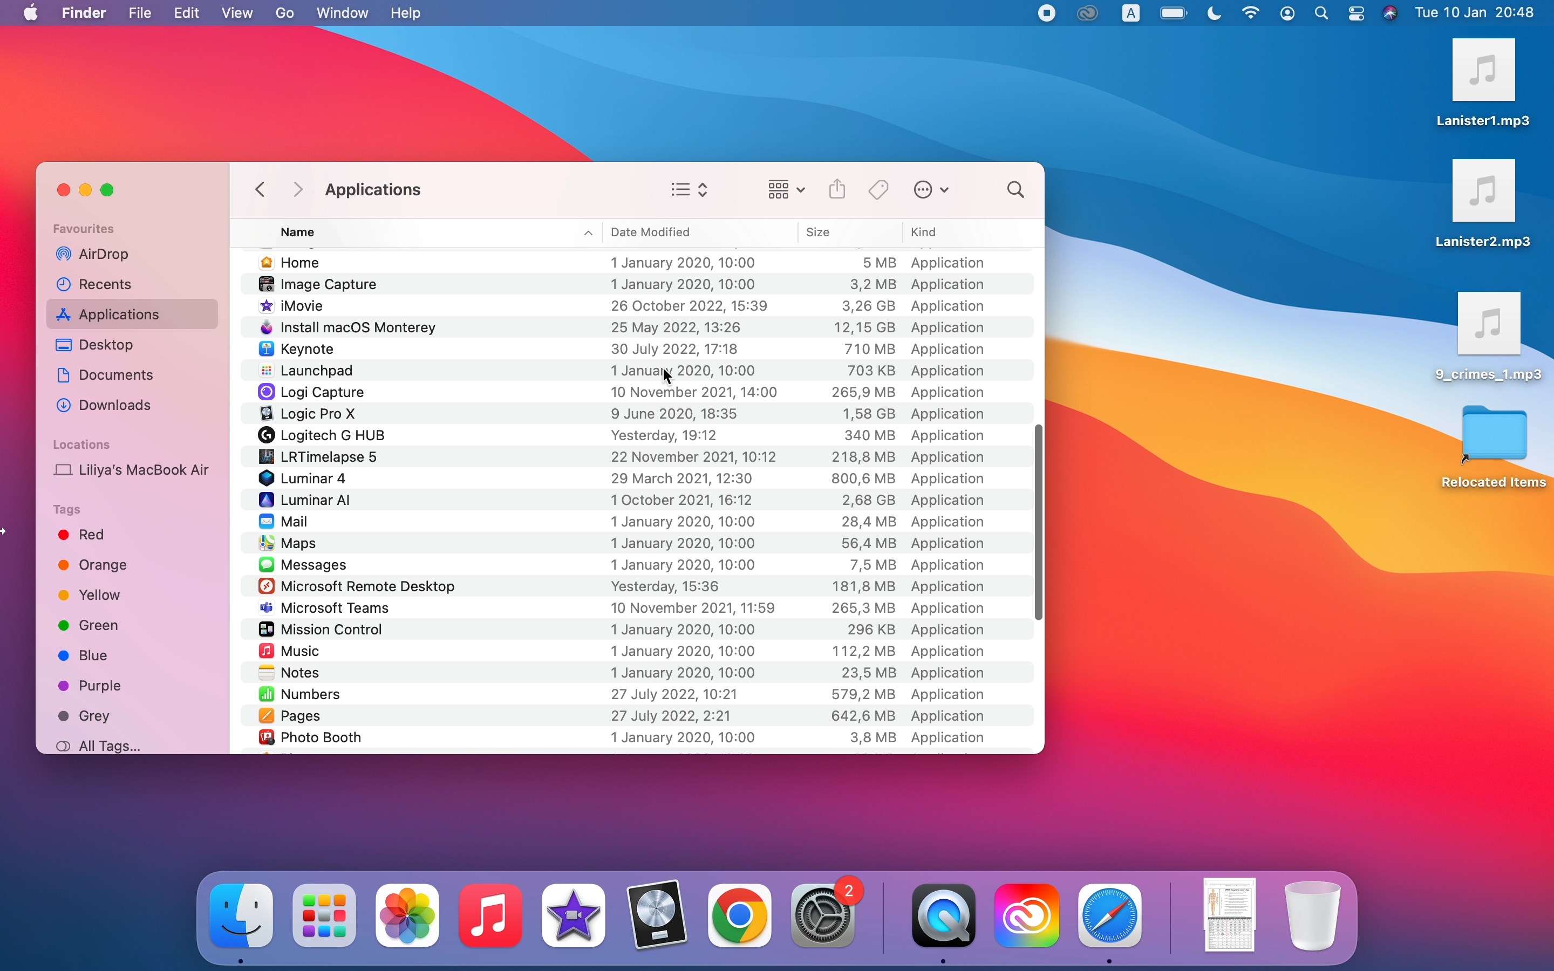Image resolution: width=1554 pixels, height=971 pixels.
Task: Open the Go menu
Action: [285, 13]
